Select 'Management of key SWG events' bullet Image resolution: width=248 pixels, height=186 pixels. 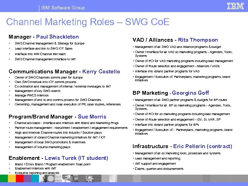pyautogui.click(x=38, y=91)
